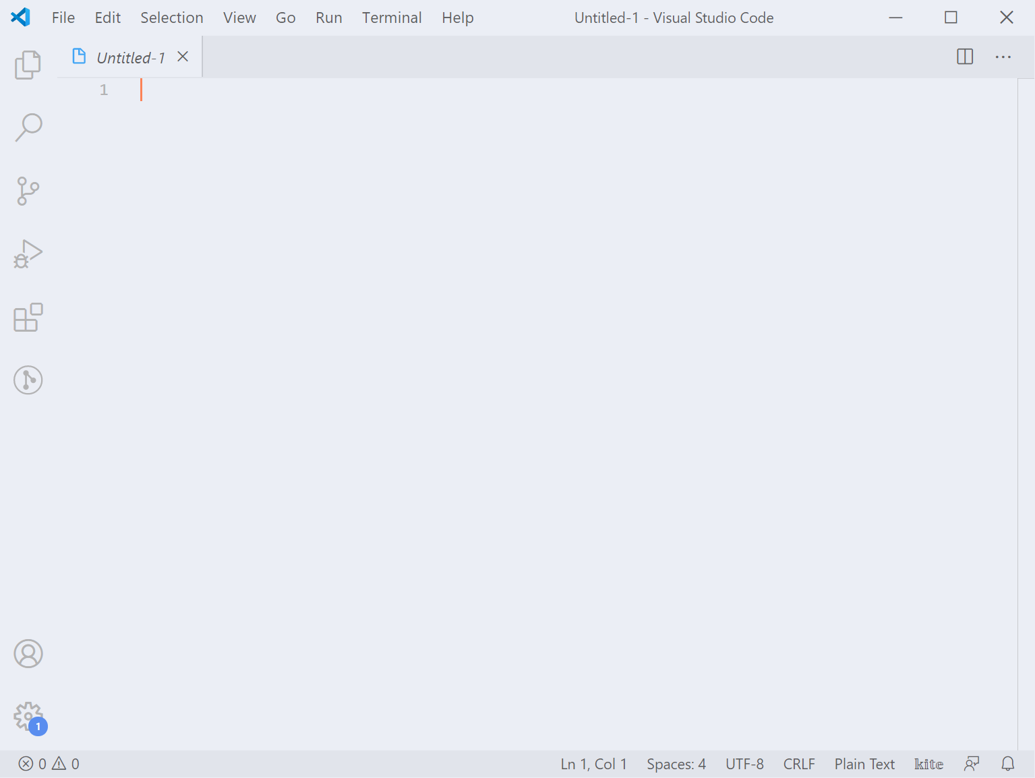This screenshot has width=1035, height=778.
Task: Click the feedback icon in status bar
Action: 972,764
